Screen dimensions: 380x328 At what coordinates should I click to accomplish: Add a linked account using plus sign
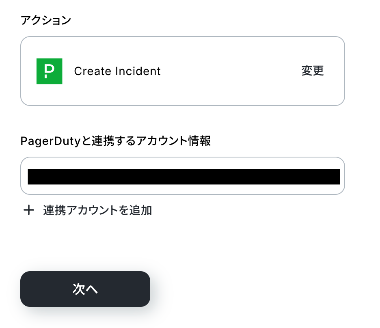coord(28,210)
